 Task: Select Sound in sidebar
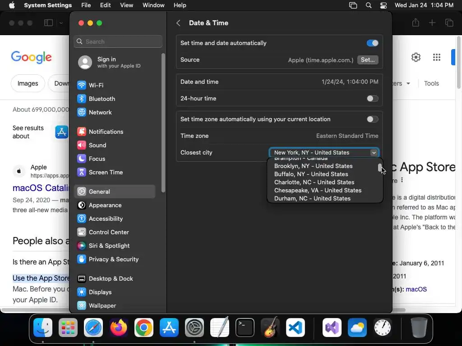(115, 146)
